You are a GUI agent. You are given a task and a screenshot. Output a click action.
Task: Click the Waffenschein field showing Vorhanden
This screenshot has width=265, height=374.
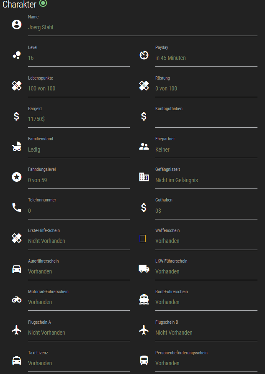pos(206,241)
